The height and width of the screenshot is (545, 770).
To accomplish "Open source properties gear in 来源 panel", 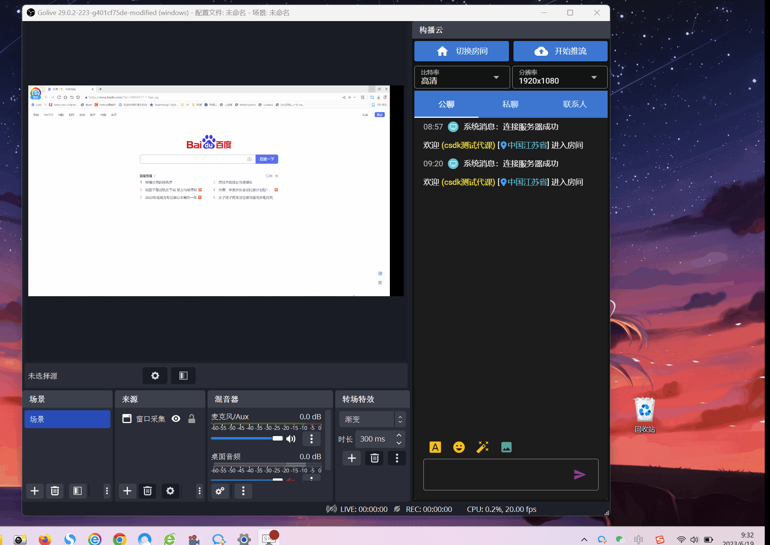I will [x=170, y=491].
